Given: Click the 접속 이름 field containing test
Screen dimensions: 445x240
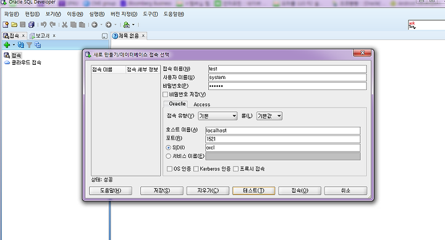Looking at the screenshot, I should pyautogui.click(x=287, y=69).
